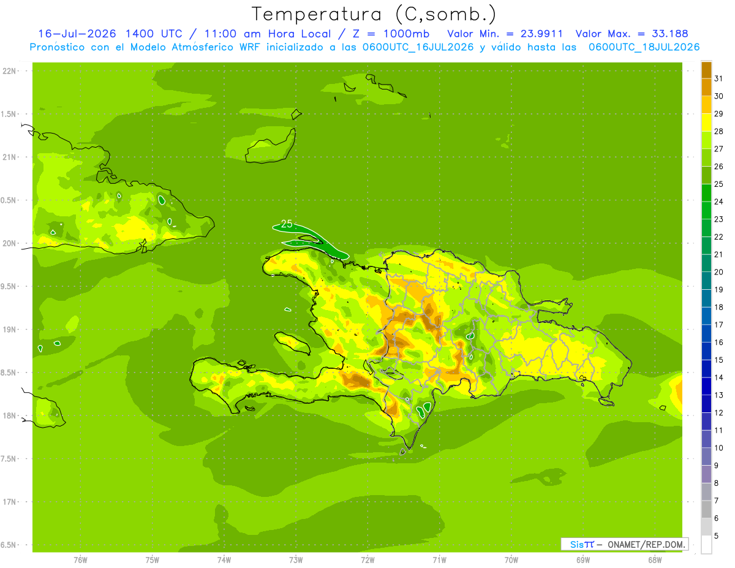Click the "SisTT – ONAMET/REP.DOM." credit label
Image resolution: width=735 pixels, height=568 pixels.
point(624,544)
